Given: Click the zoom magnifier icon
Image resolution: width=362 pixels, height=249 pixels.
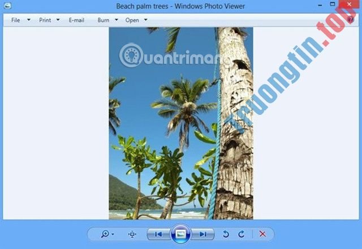Looking at the screenshot, I should click(105, 234).
